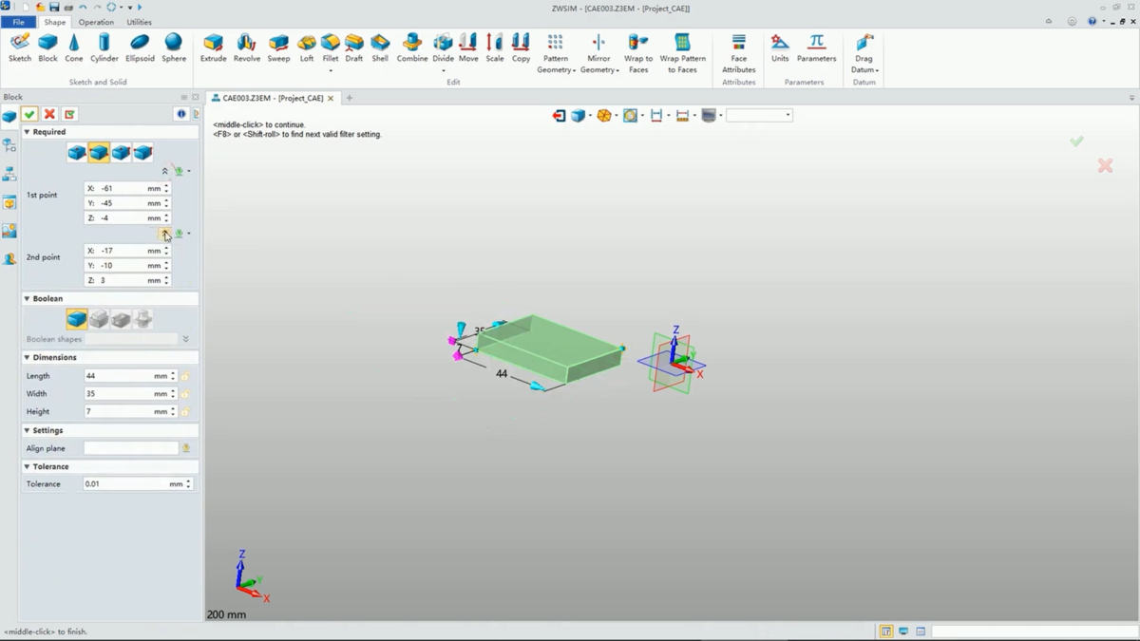Confirm with the green checkmark in viewport
Image resolution: width=1140 pixels, height=641 pixels.
tap(1076, 141)
